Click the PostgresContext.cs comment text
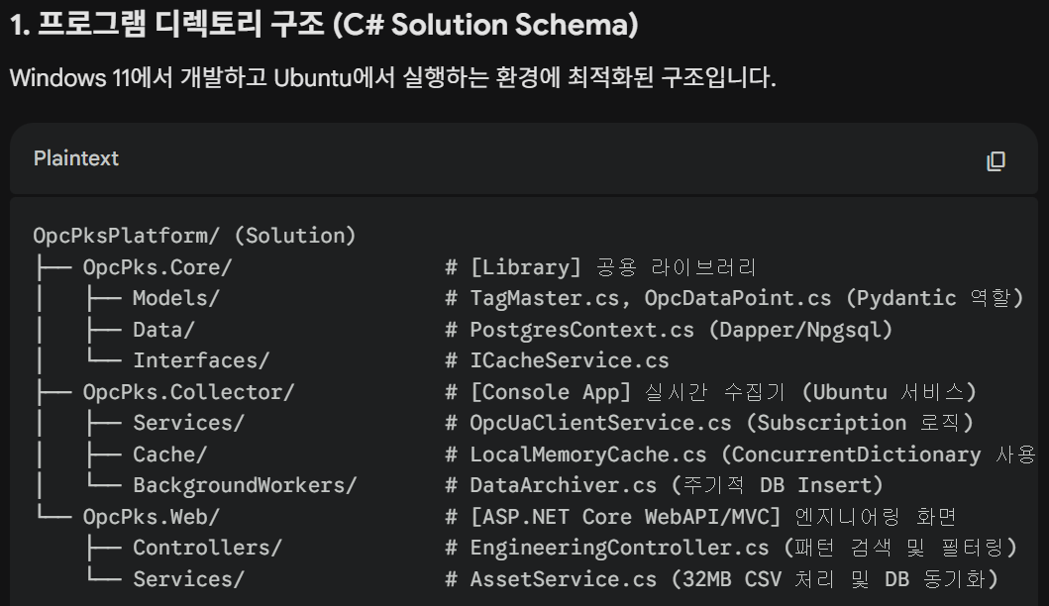The width and height of the screenshot is (1049, 606). 680,330
